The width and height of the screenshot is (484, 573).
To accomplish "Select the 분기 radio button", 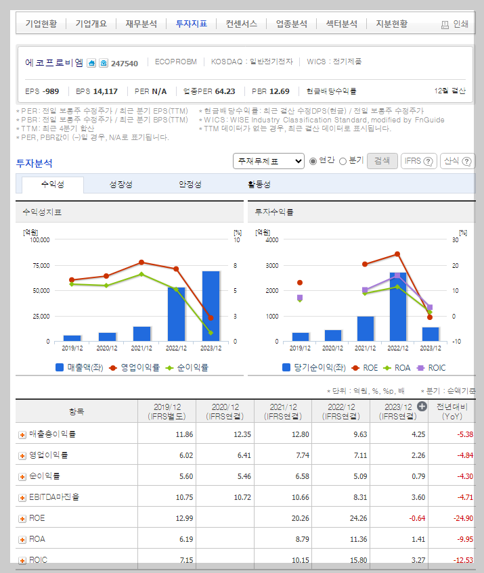I will [343, 161].
